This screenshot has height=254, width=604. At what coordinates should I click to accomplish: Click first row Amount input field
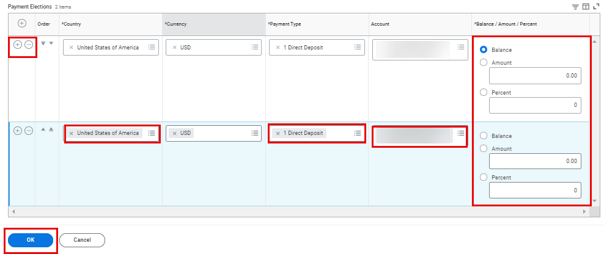tap(534, 76)
